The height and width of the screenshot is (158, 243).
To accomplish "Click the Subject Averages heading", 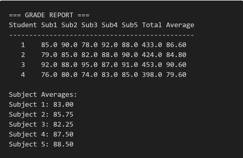I will point(43,94).
